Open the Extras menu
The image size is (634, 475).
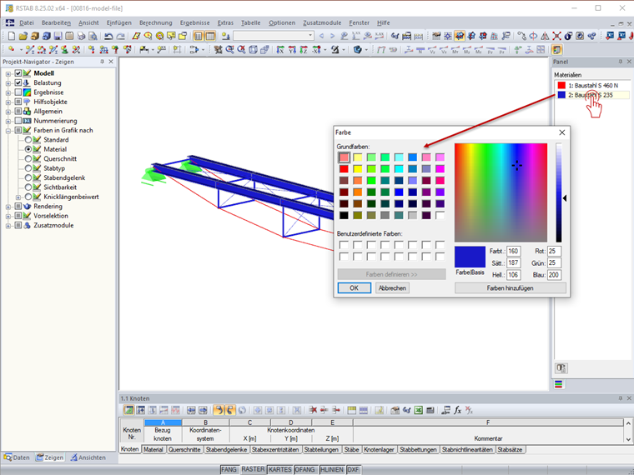coord(225,23)
